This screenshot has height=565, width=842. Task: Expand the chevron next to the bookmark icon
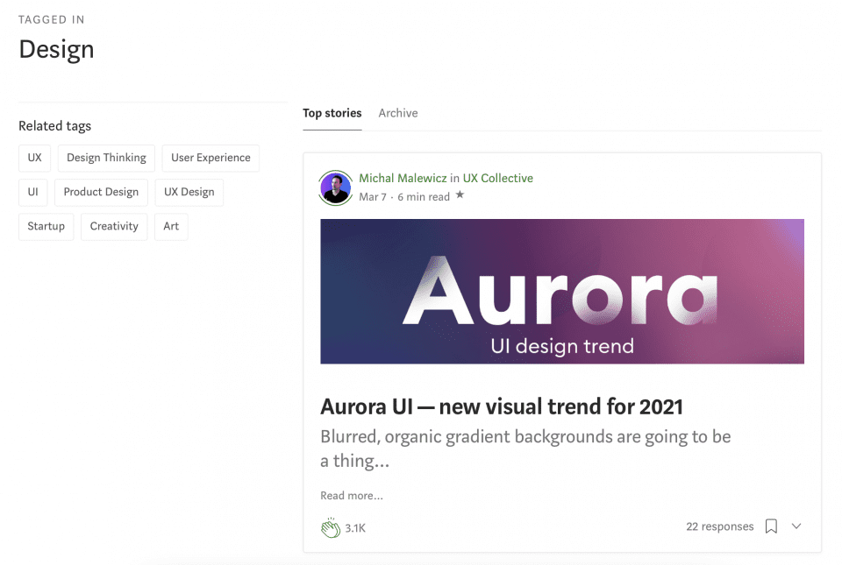click(796, 526)
